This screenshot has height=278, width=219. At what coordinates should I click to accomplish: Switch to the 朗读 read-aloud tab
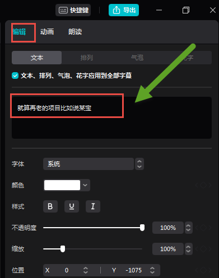pos(75,32)
